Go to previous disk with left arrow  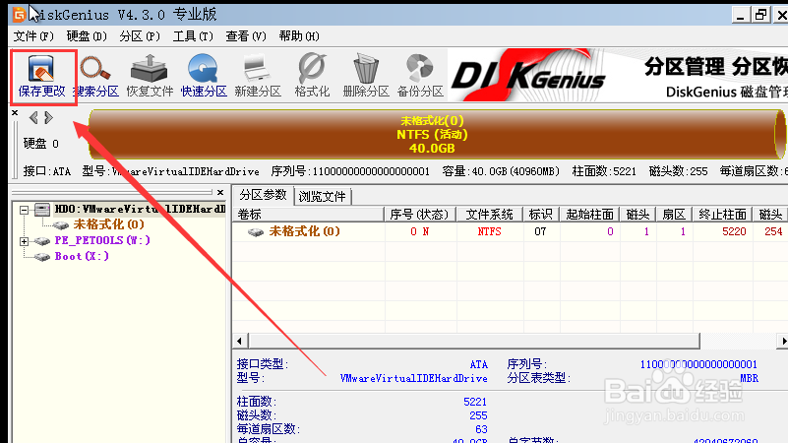click(33, 118)
